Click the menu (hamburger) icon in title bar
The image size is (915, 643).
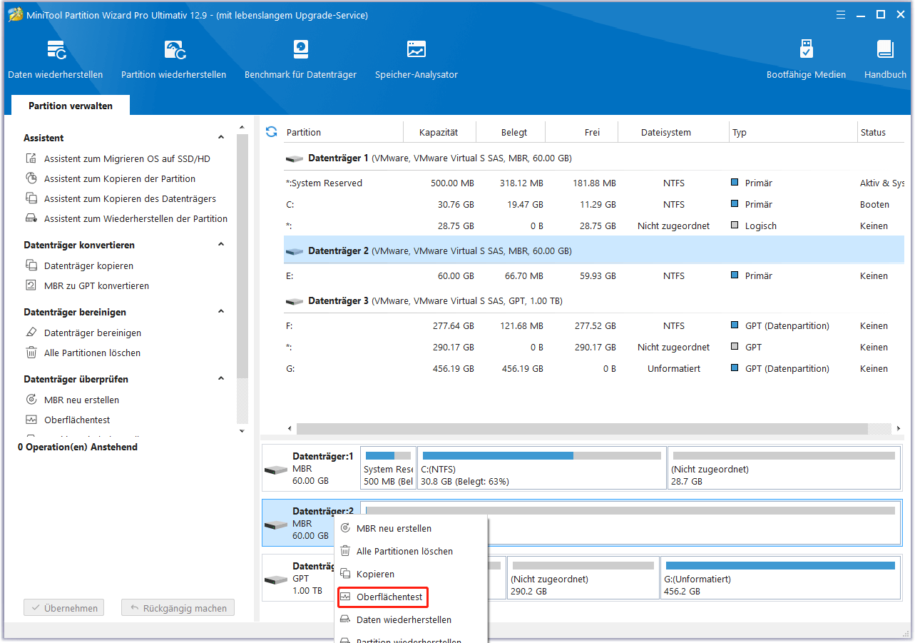842,14
